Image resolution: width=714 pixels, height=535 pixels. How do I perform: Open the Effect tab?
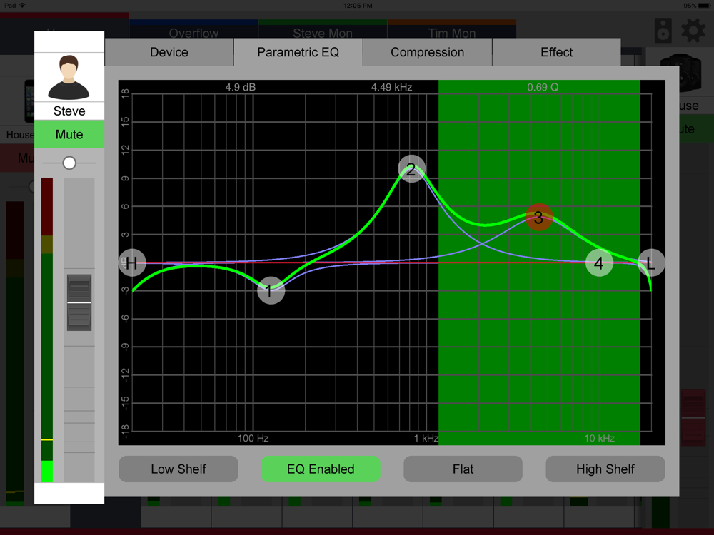tap(556, 52)
